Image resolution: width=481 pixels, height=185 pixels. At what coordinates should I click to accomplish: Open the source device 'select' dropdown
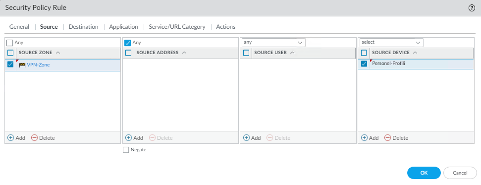click(x=391, y=43)
